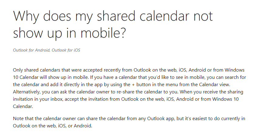Click the last line 'Outlook on the web, iOS, or Android.'
Image resolution: width=254 pixels, height=138 pixels.
pyautogui.click(x=53, y=126)
